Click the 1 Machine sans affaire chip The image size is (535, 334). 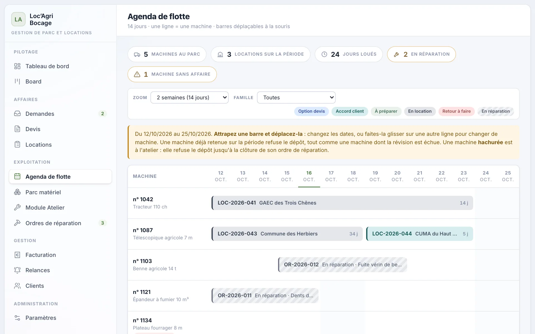coord(172,74)
